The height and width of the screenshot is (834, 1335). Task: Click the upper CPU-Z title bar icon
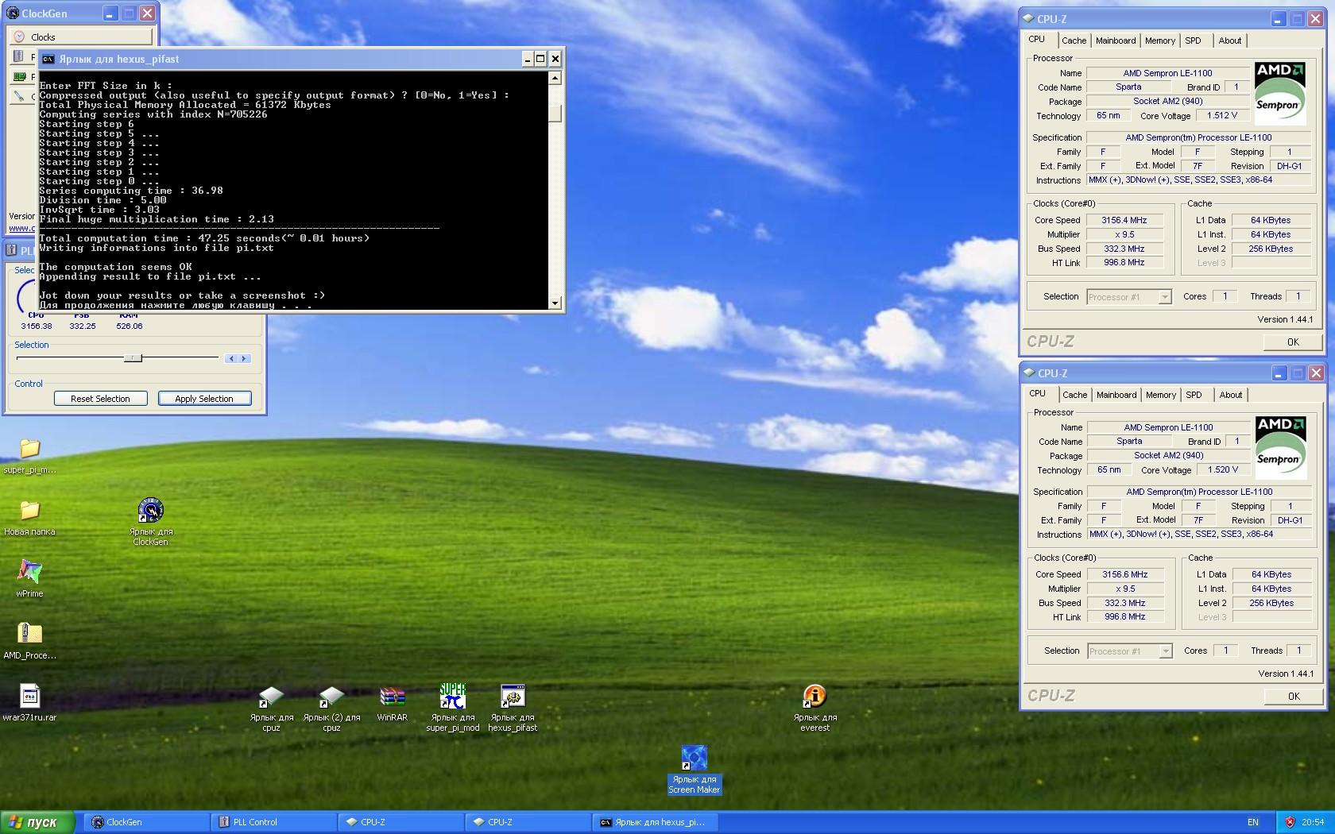pyautogui.click(x=1028, y=19)
